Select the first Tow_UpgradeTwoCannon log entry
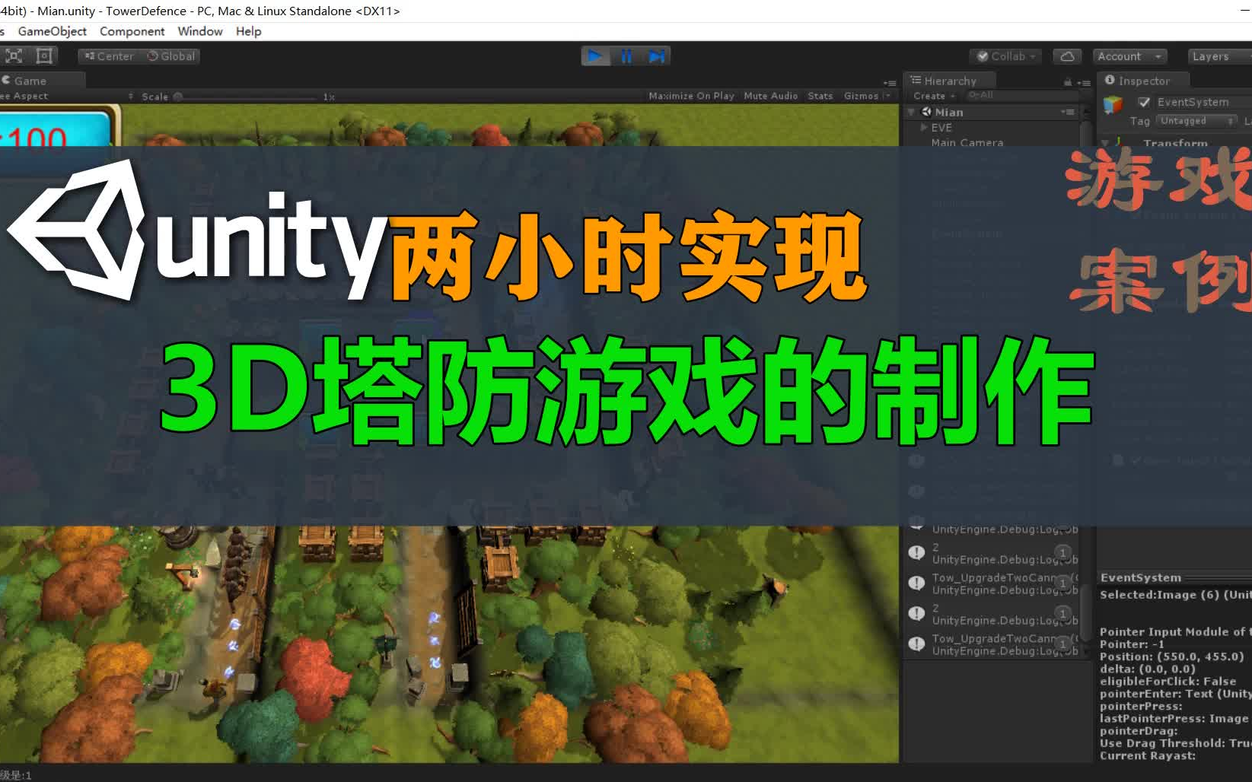Screen dimensions: 1252x782 pos(992,583)
